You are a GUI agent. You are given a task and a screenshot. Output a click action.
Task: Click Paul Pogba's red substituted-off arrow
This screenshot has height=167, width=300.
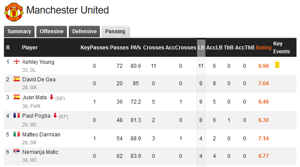(55, 115)
